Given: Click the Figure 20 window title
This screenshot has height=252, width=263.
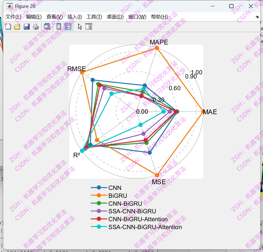Looking at the screenshot, I should tap(25, 6).
